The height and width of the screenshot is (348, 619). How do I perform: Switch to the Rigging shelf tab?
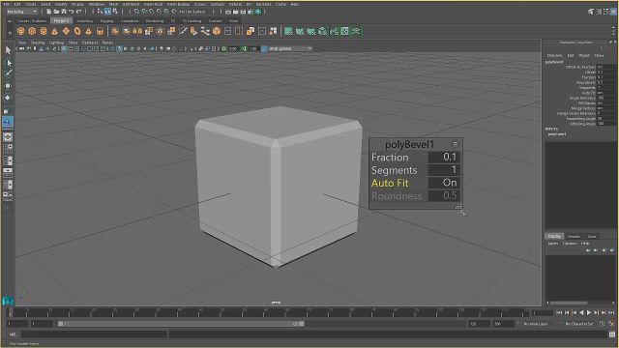[x=106, y=21]
